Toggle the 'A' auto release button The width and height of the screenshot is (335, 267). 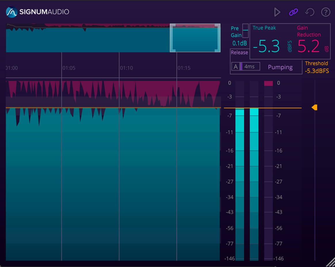(235, 67)
